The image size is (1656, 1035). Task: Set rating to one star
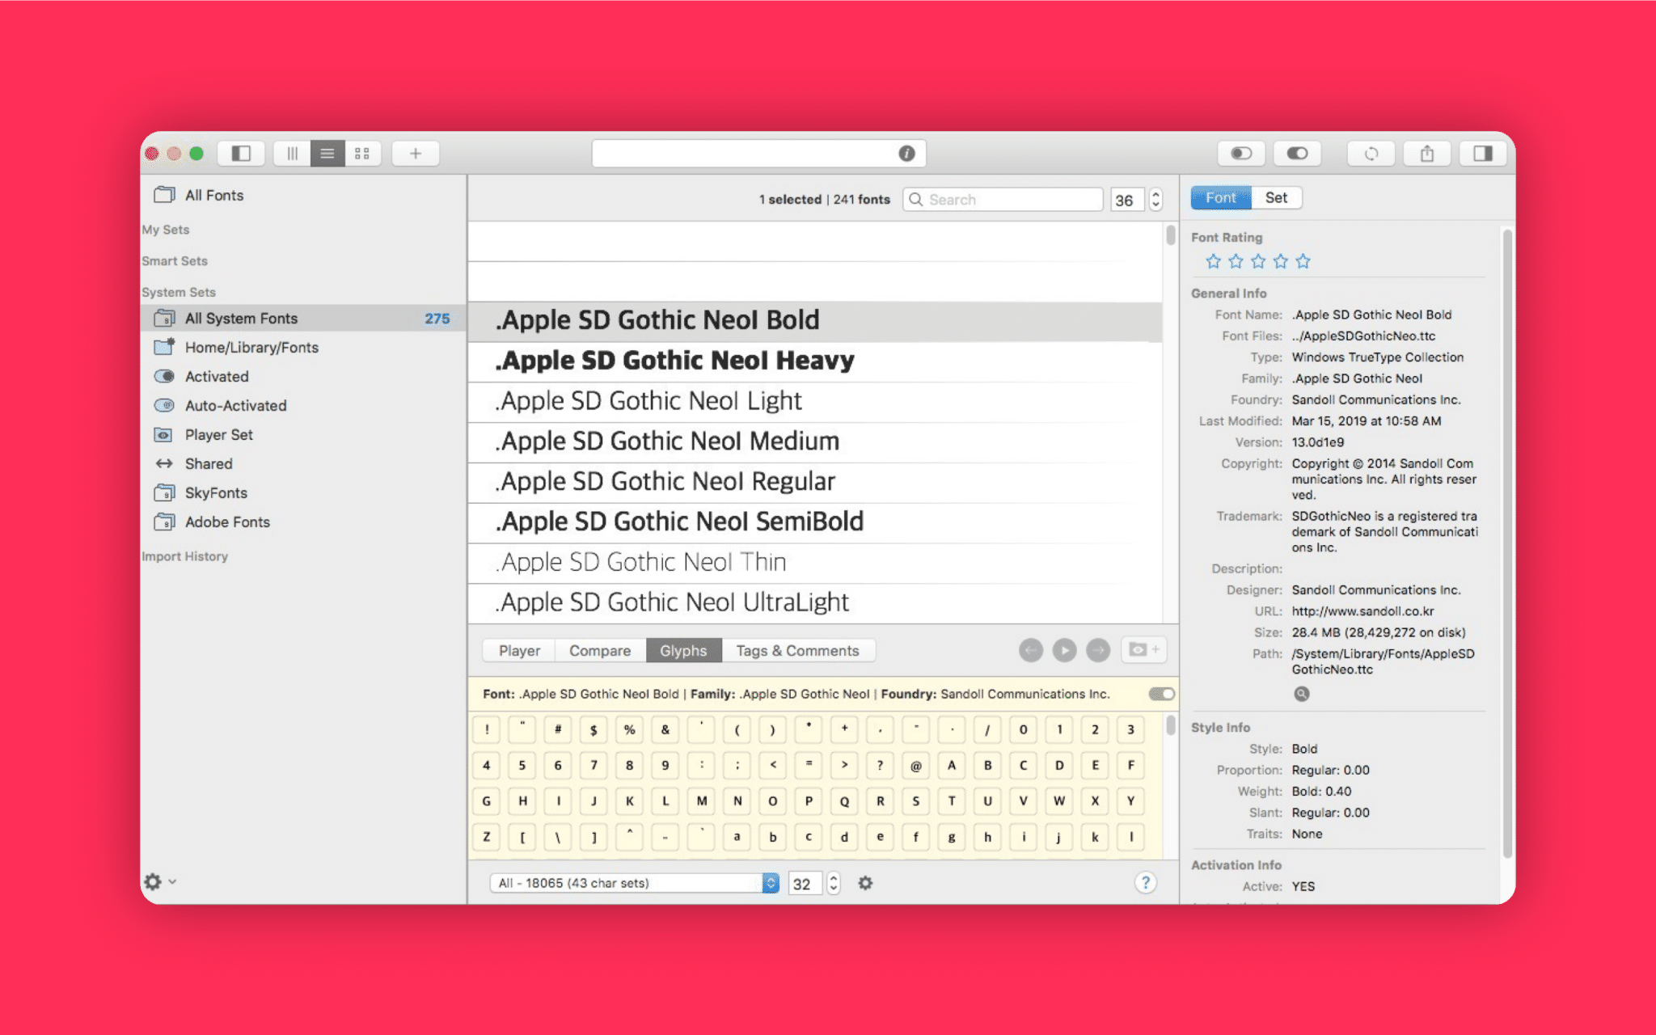click(x=1213, y=261)
